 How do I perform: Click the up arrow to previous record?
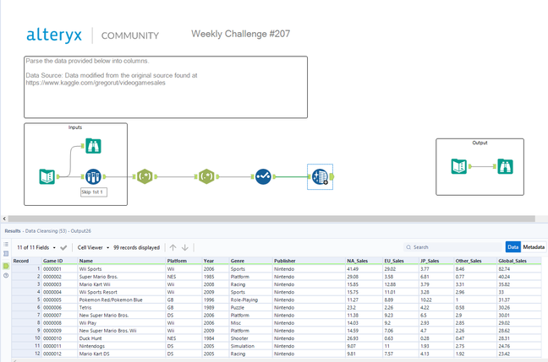pyautogui.click(x=173, y=247)
